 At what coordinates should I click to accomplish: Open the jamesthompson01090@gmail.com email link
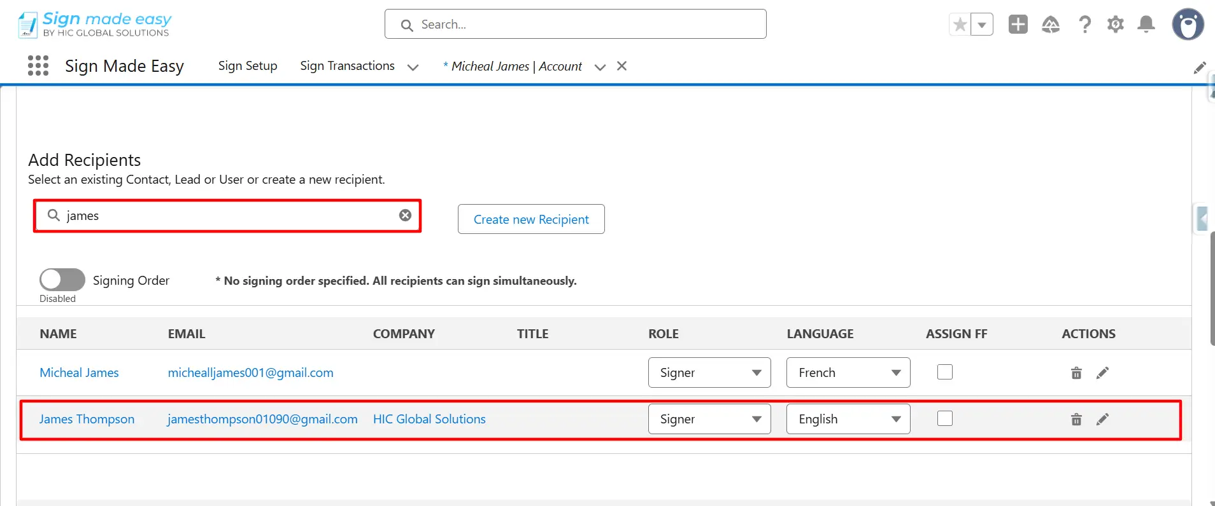(262, 419)
